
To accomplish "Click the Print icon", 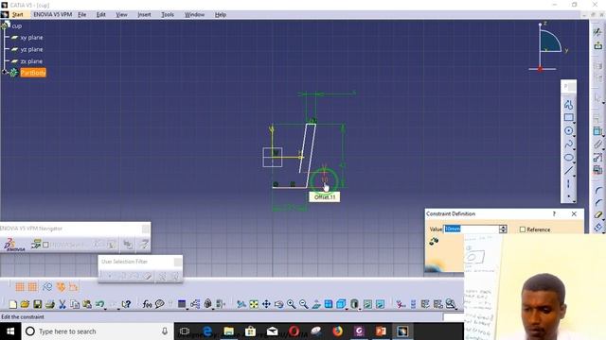I will pyautogui.click(x=50, y=304).
